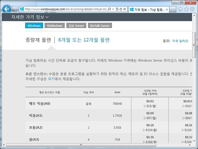The height and width of the screenshot is (149, 198).
Task: Select the 가격 정보 - 가상 컴퓨 tab
Action: [x=149, y=10]
